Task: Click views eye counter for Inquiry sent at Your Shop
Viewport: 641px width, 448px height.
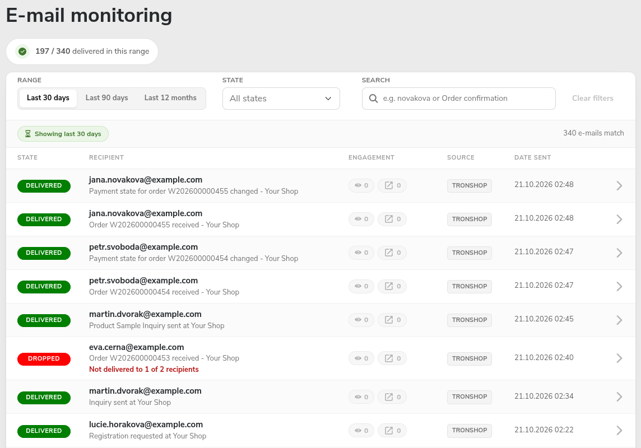Action: tap(361, 397)
